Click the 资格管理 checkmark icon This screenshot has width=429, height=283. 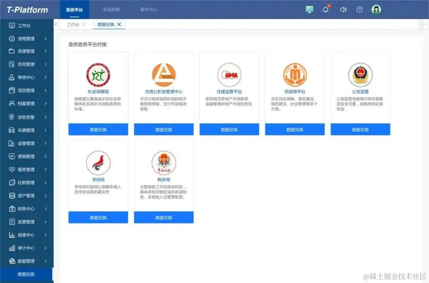12,38
